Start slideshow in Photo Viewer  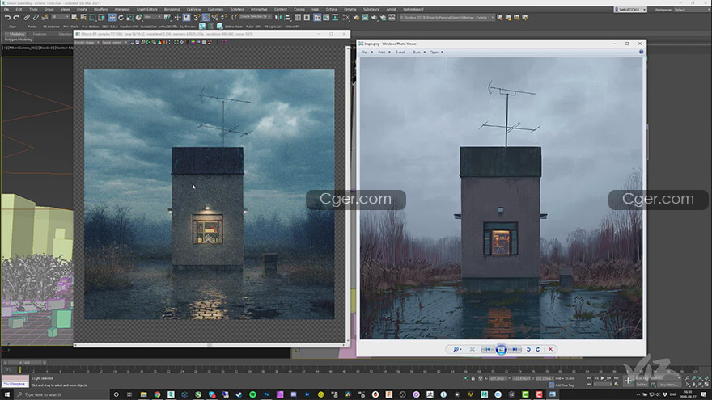pos(502,349)
